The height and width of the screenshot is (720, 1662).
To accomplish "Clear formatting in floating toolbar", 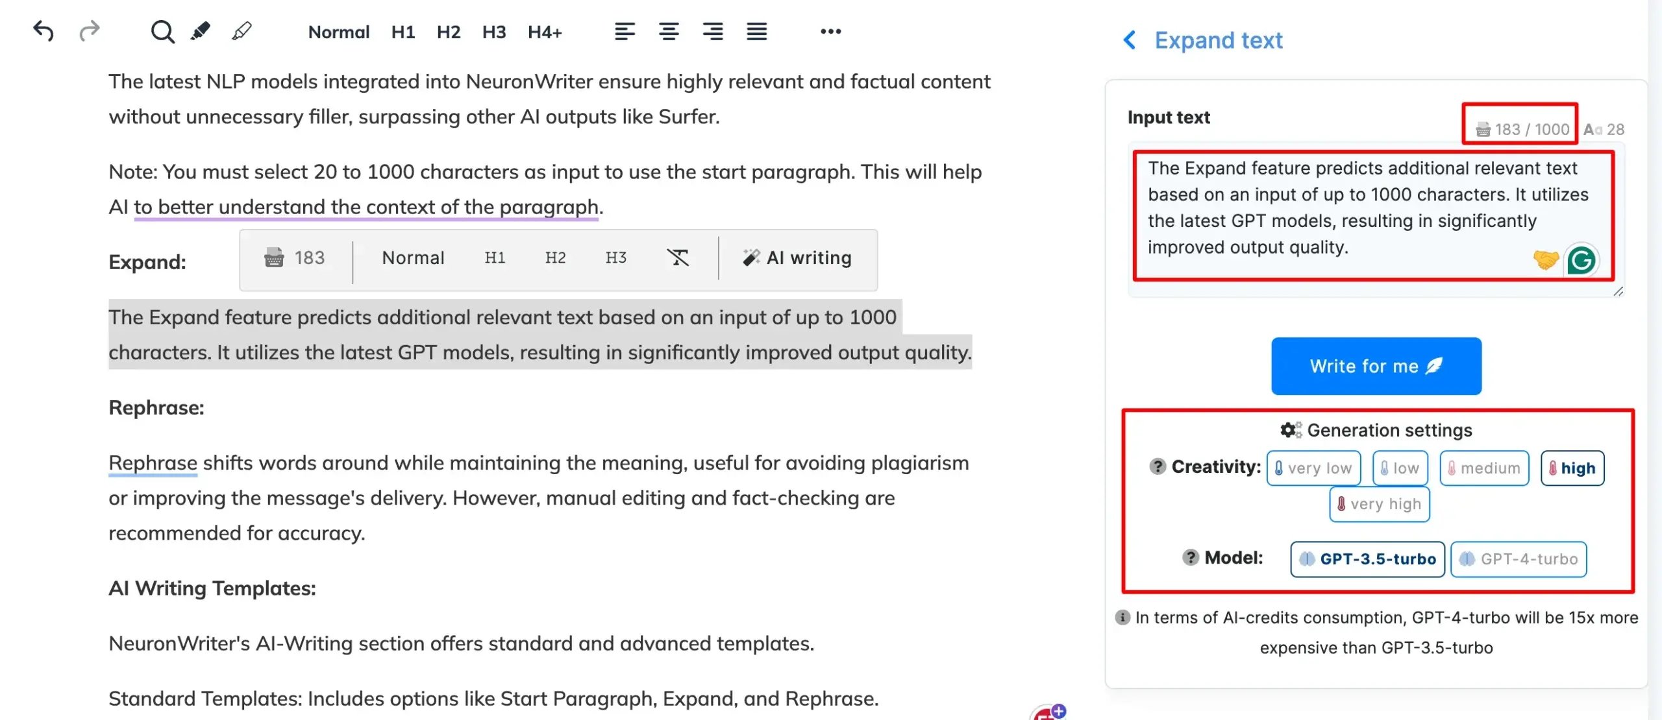I will click(678, 258).
